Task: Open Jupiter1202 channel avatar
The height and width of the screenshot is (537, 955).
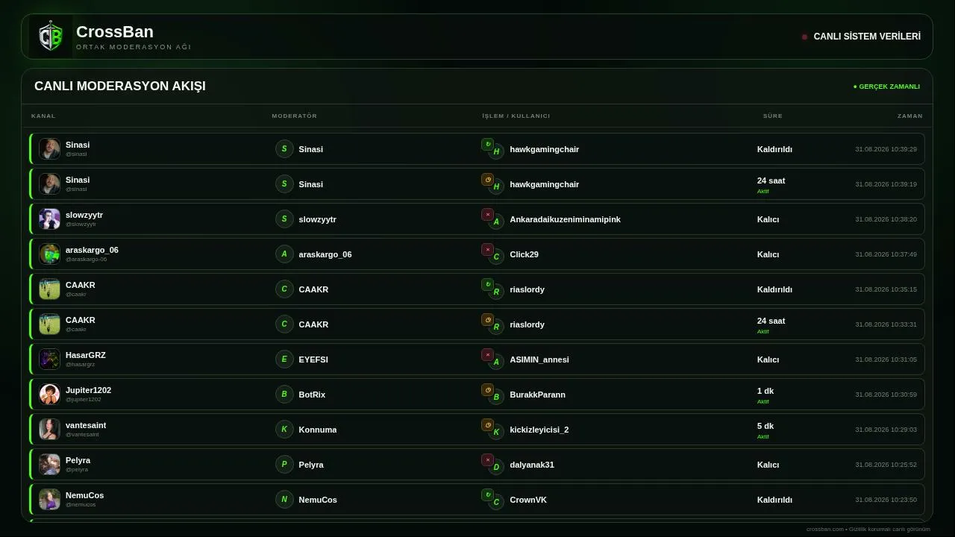Action: [49, 395]
